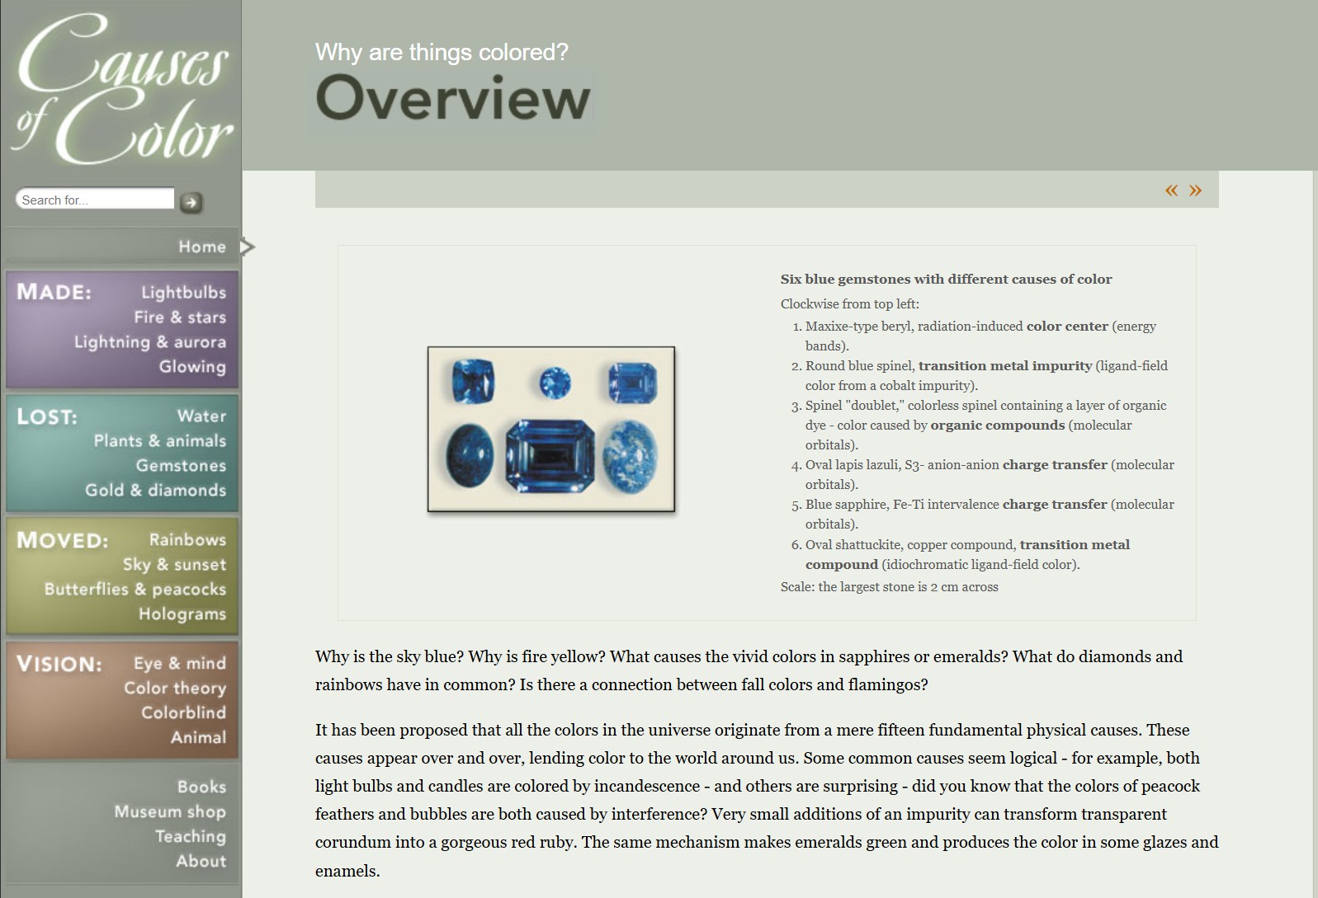Open Eye & mind section

[x=180, y=663]
